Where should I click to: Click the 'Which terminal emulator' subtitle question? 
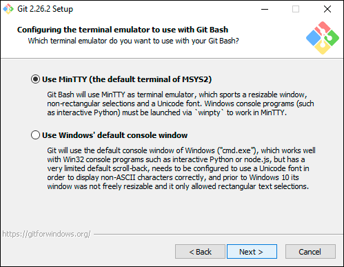134,41
